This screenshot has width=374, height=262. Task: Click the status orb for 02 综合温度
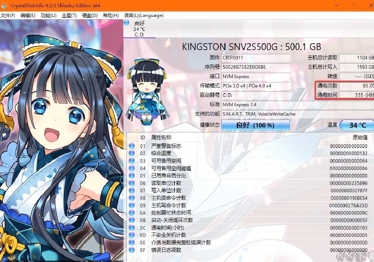(132, 153)
